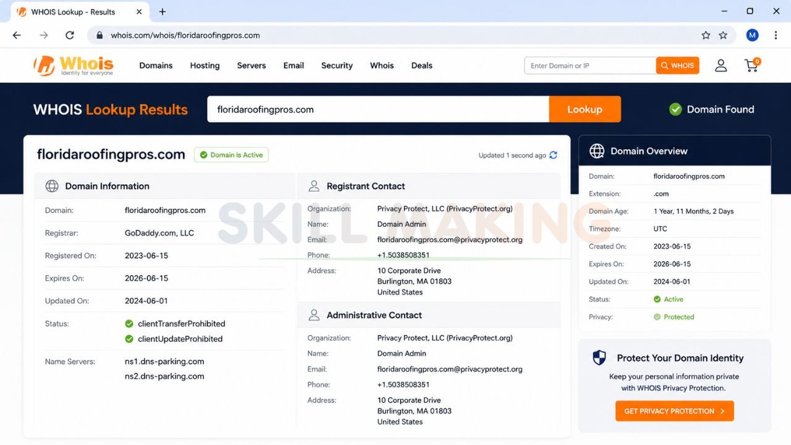Open the Domains menu
This screenshot has width=791, height=445.
pyautogui.click(x=156, y=66)
